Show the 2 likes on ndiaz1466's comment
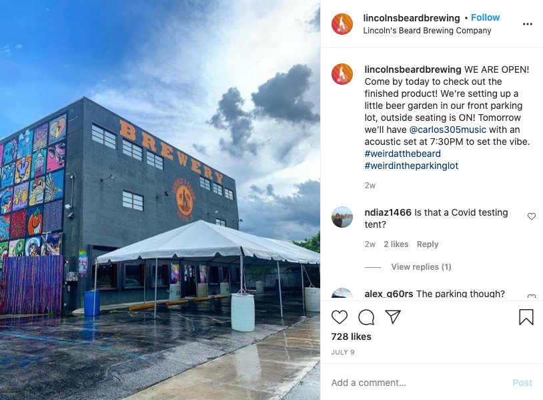The width and height of the screenshot is (543, 400). (396, 244)
